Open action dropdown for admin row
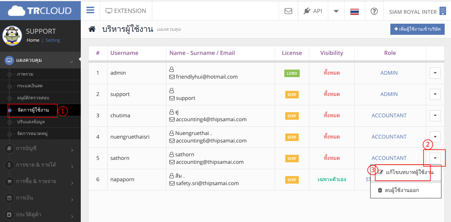451x222 pixels. click(435, 73)
